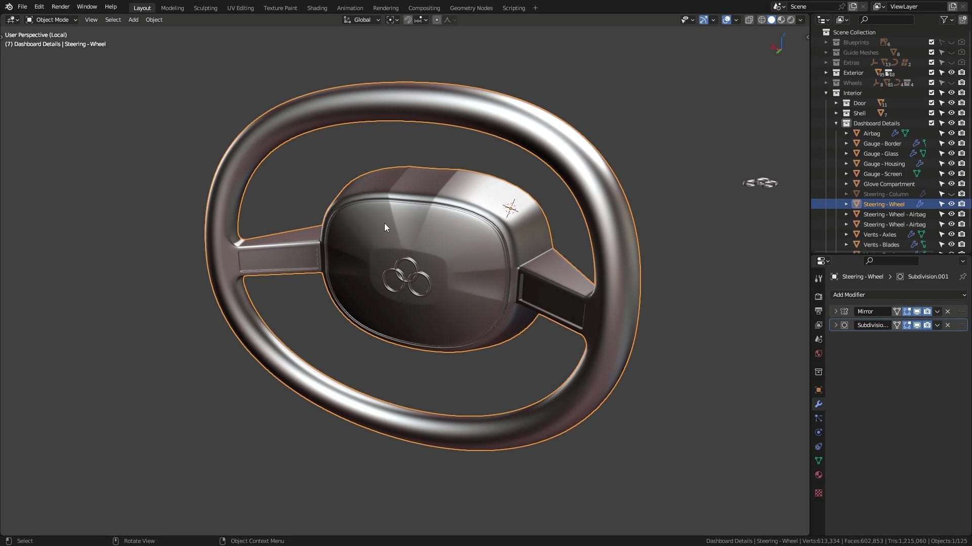Click the properties editor search field

pos(891,261)
